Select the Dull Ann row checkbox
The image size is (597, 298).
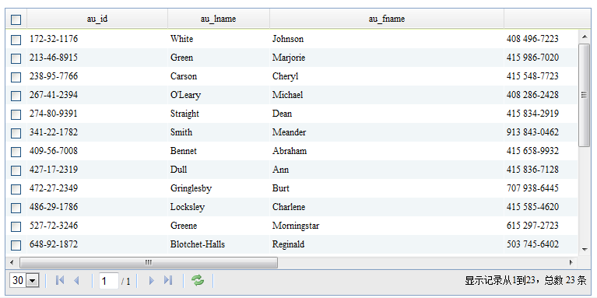tap(16, 170)
